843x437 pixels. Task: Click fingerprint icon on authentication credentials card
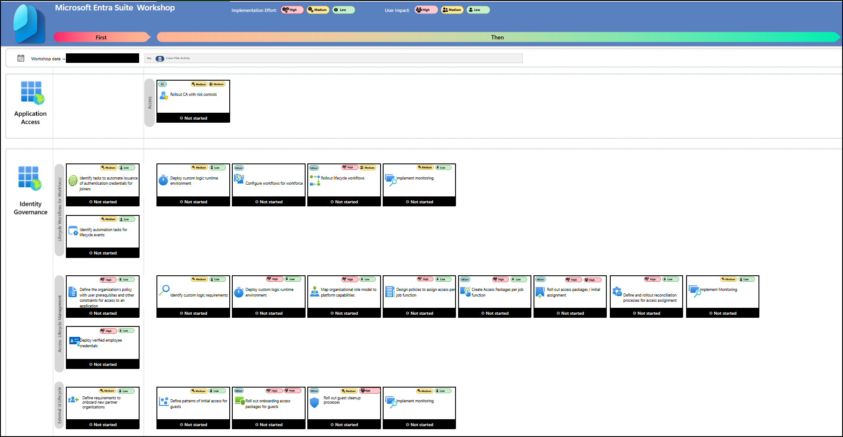coord(73,180)
